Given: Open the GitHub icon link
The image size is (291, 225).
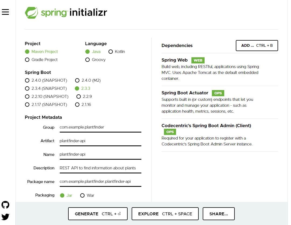Looking at the screenshot, I should pos(5,205).
